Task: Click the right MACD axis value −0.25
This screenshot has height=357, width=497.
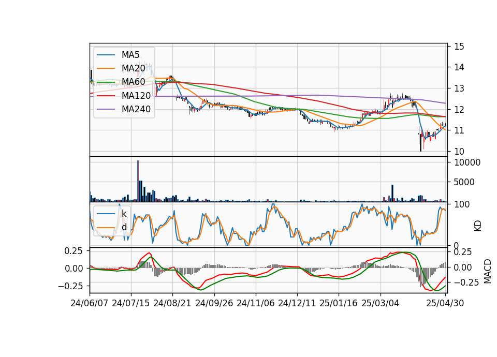Action: tap(466, 282)
